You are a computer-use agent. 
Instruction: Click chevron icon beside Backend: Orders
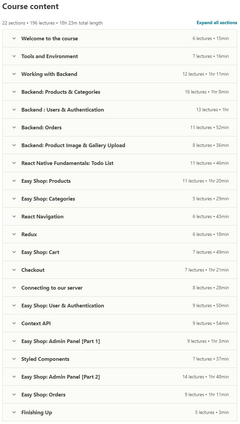click(x=14, y=127)
